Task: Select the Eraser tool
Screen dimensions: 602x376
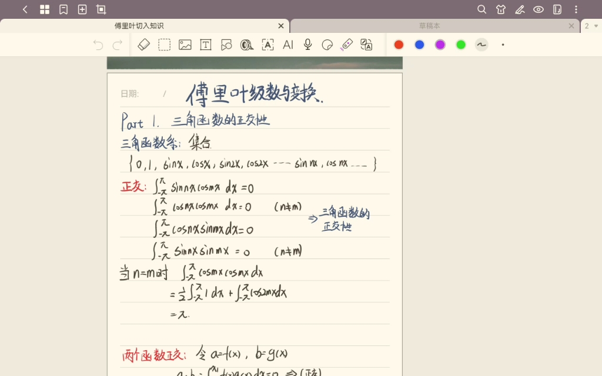Action: [143, 45]
